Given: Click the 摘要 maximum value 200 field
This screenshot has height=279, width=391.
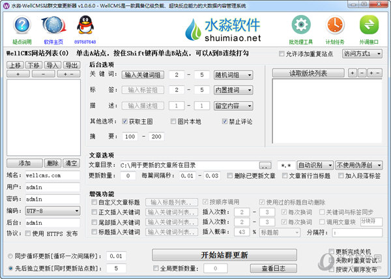Looking at the screenshot, I should [156, 136].
